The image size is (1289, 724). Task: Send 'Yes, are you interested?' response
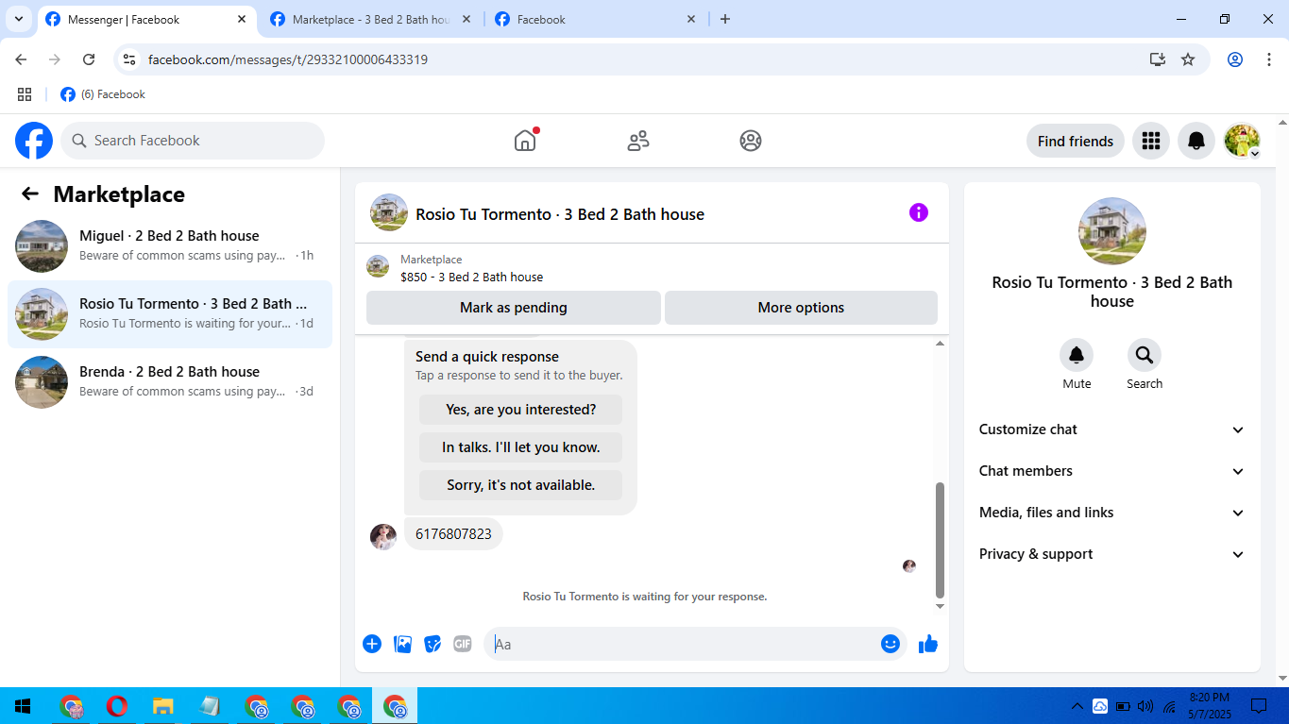click(x=521, y=410)
